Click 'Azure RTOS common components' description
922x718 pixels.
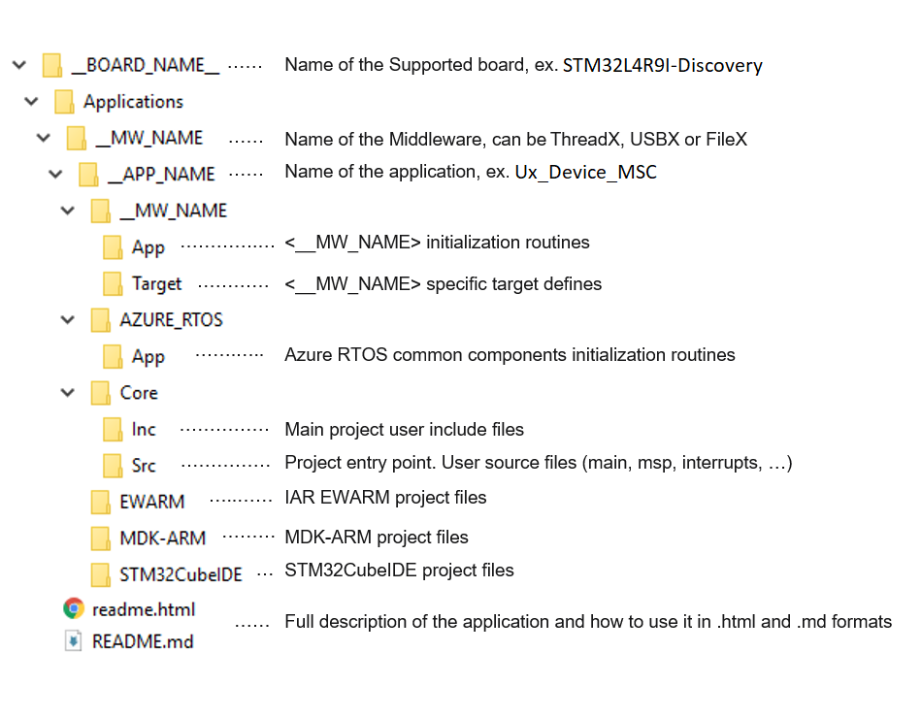(x=510, y=355)
